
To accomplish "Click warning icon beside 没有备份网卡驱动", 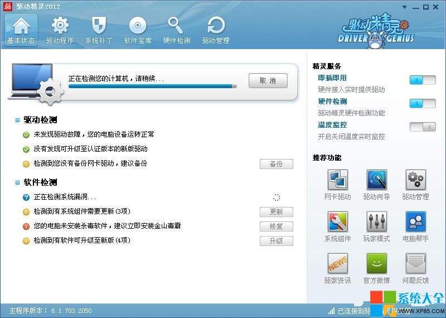I will click(26, 164).
